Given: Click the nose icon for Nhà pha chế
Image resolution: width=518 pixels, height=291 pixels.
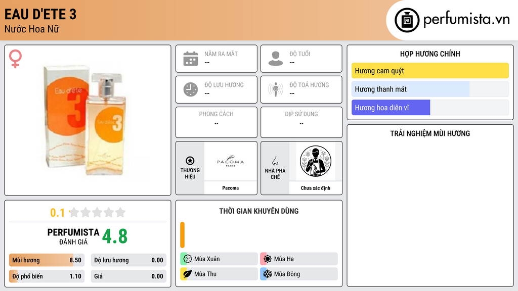Looking at the screenshot, I should coord(275,161).
